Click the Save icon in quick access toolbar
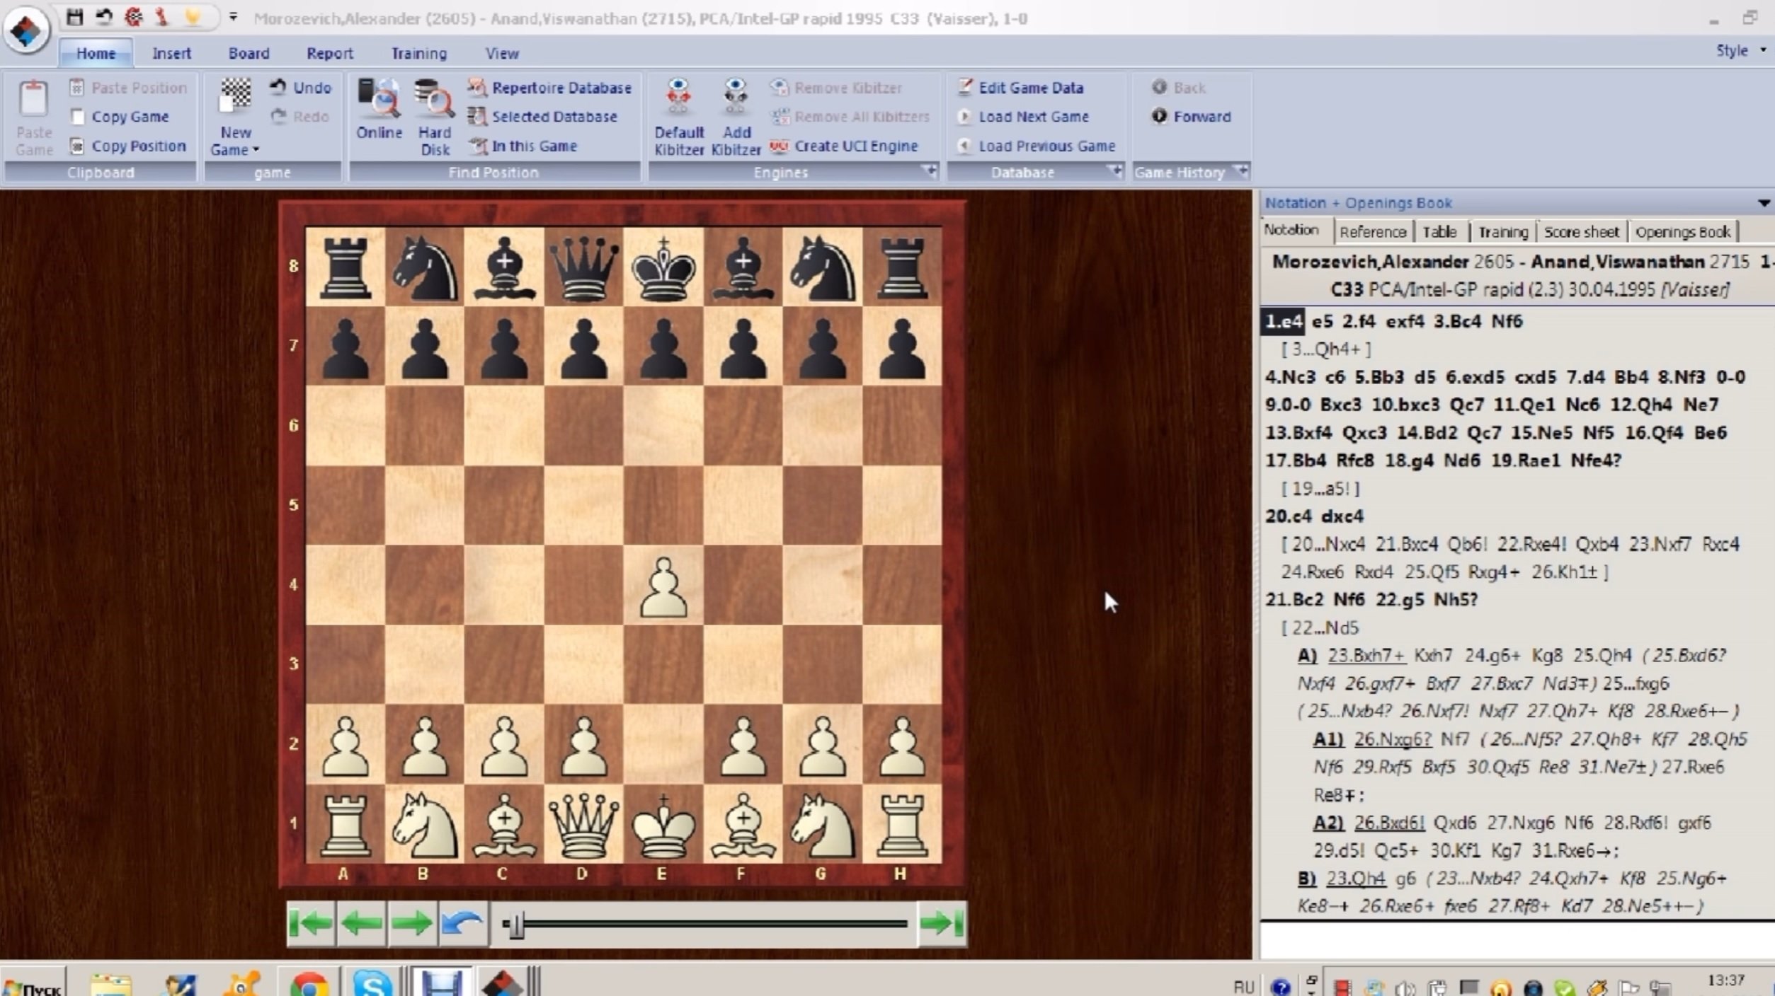Screen dimensions: 1775x996 74,17
